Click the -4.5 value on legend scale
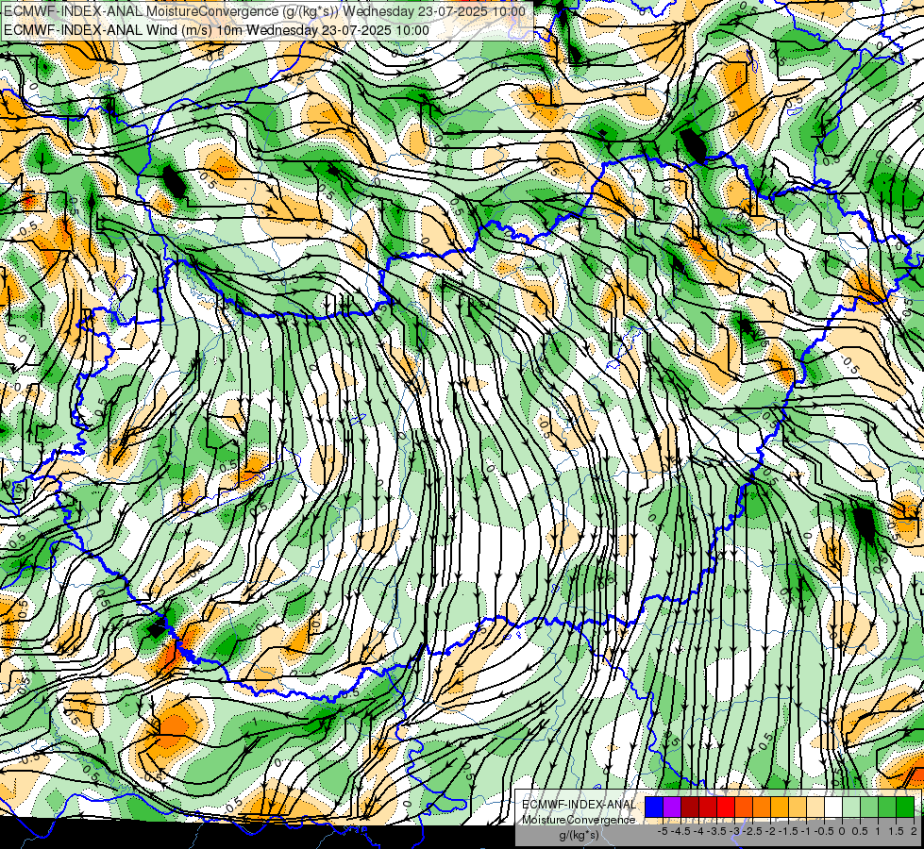This screenshot has height=849, width=924. click(x=680, y=831)
